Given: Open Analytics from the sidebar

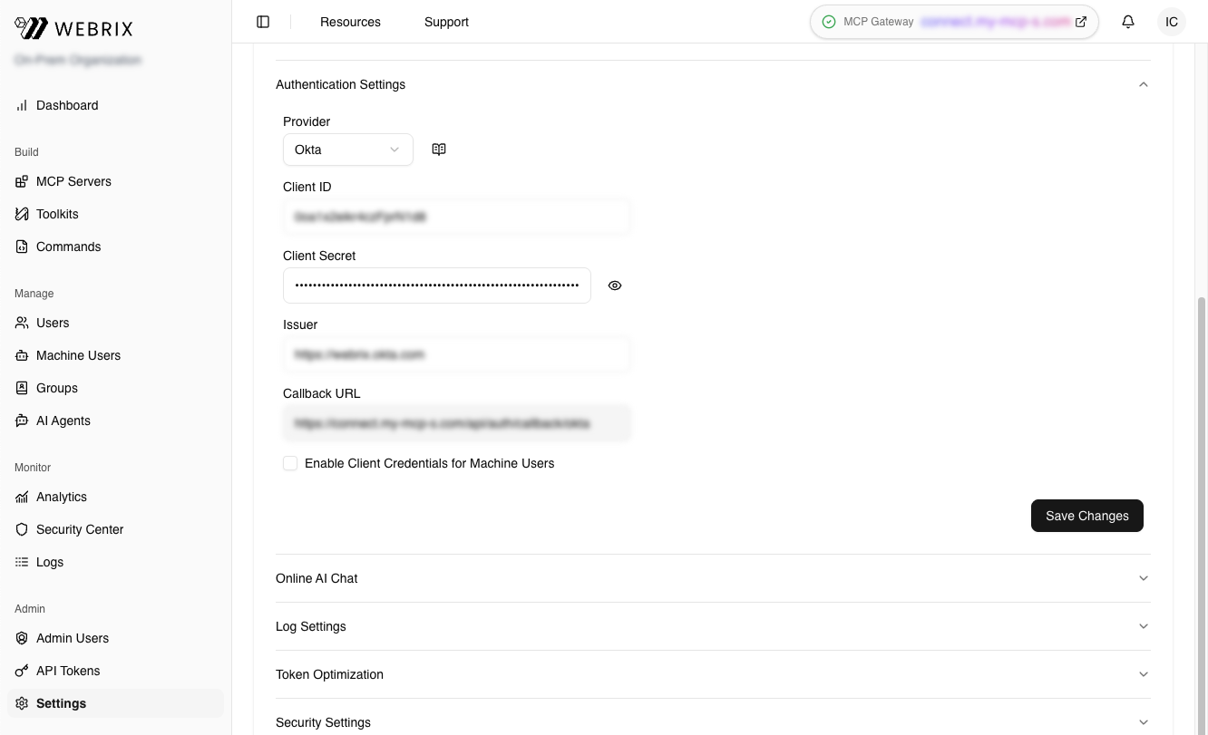Looking at the screenshot, I should tap(61, 497).
